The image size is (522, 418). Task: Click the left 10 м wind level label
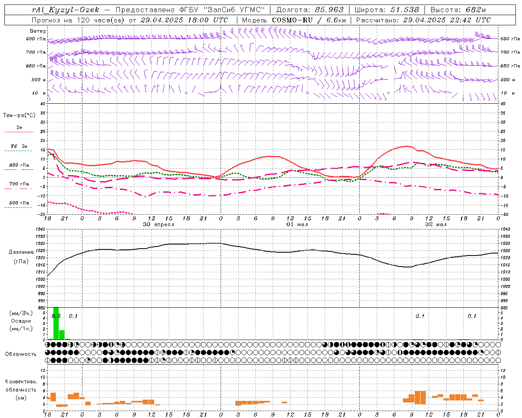pyautogui.click(x=39, y=93)
